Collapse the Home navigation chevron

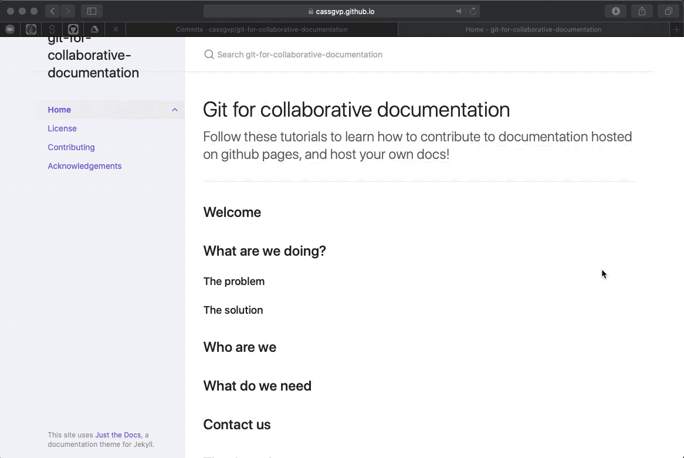[x=175, y=110]
